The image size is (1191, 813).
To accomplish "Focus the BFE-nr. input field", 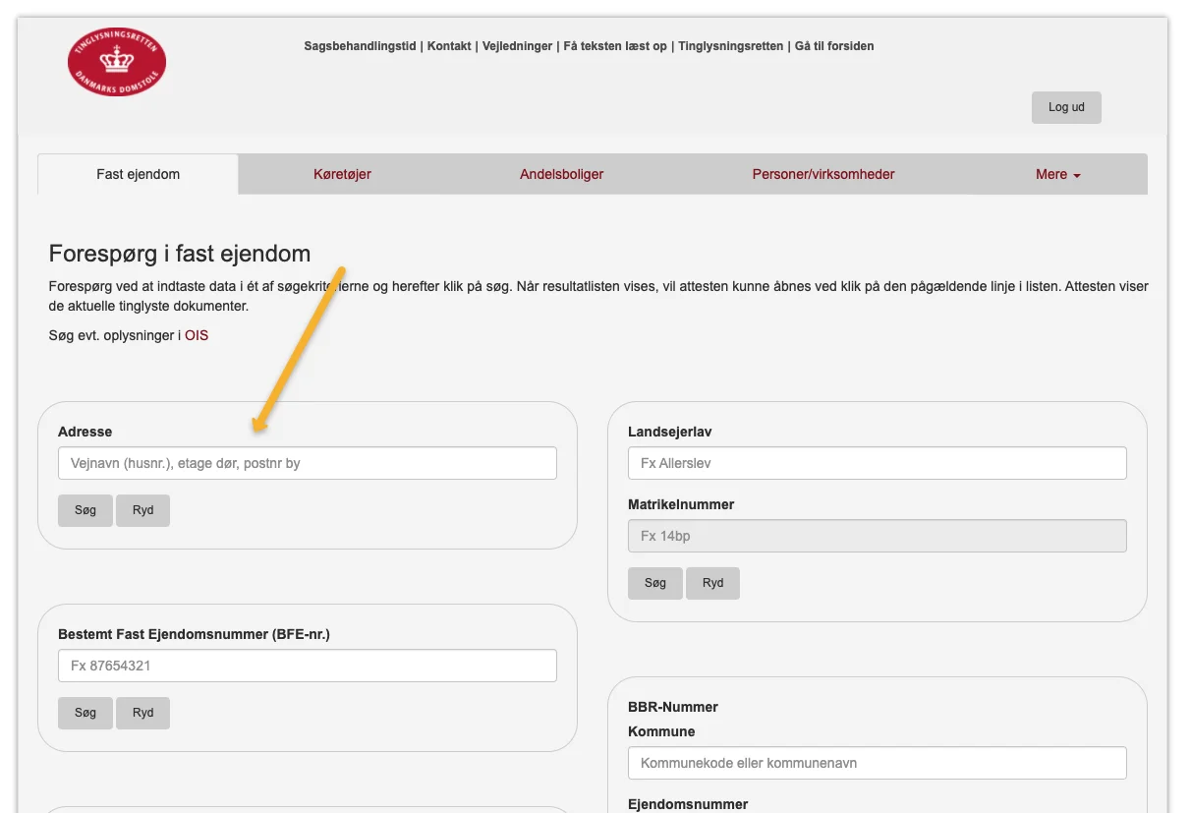I will click(x=308, y=666).
